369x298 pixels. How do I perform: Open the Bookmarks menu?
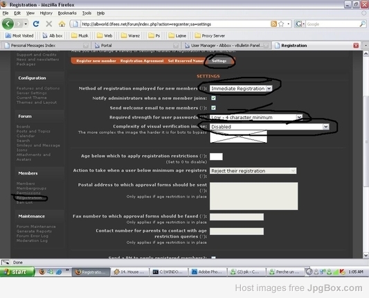[x=67, y=13]
